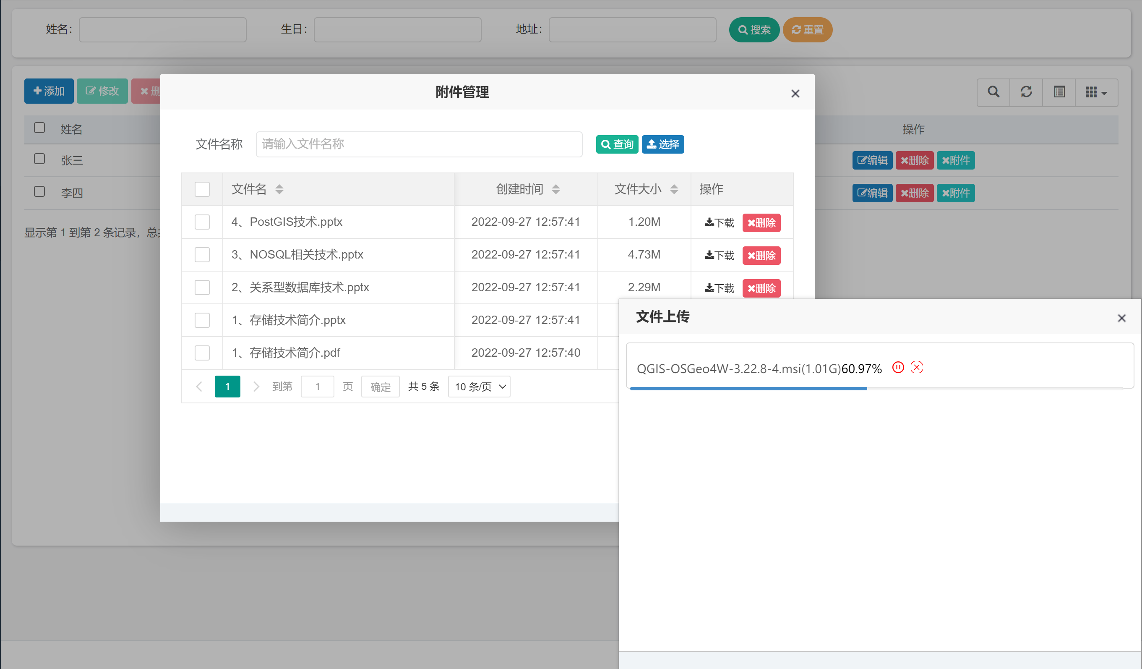Close the 文件上传 dialog
This screenshot has height=669, width=1142.
tap(1121, 318)
